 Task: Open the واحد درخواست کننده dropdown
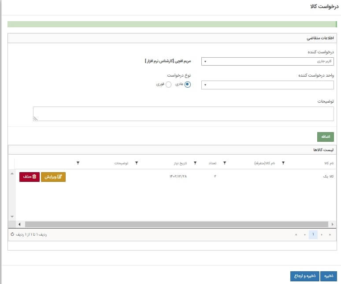(x=267, y=85)
